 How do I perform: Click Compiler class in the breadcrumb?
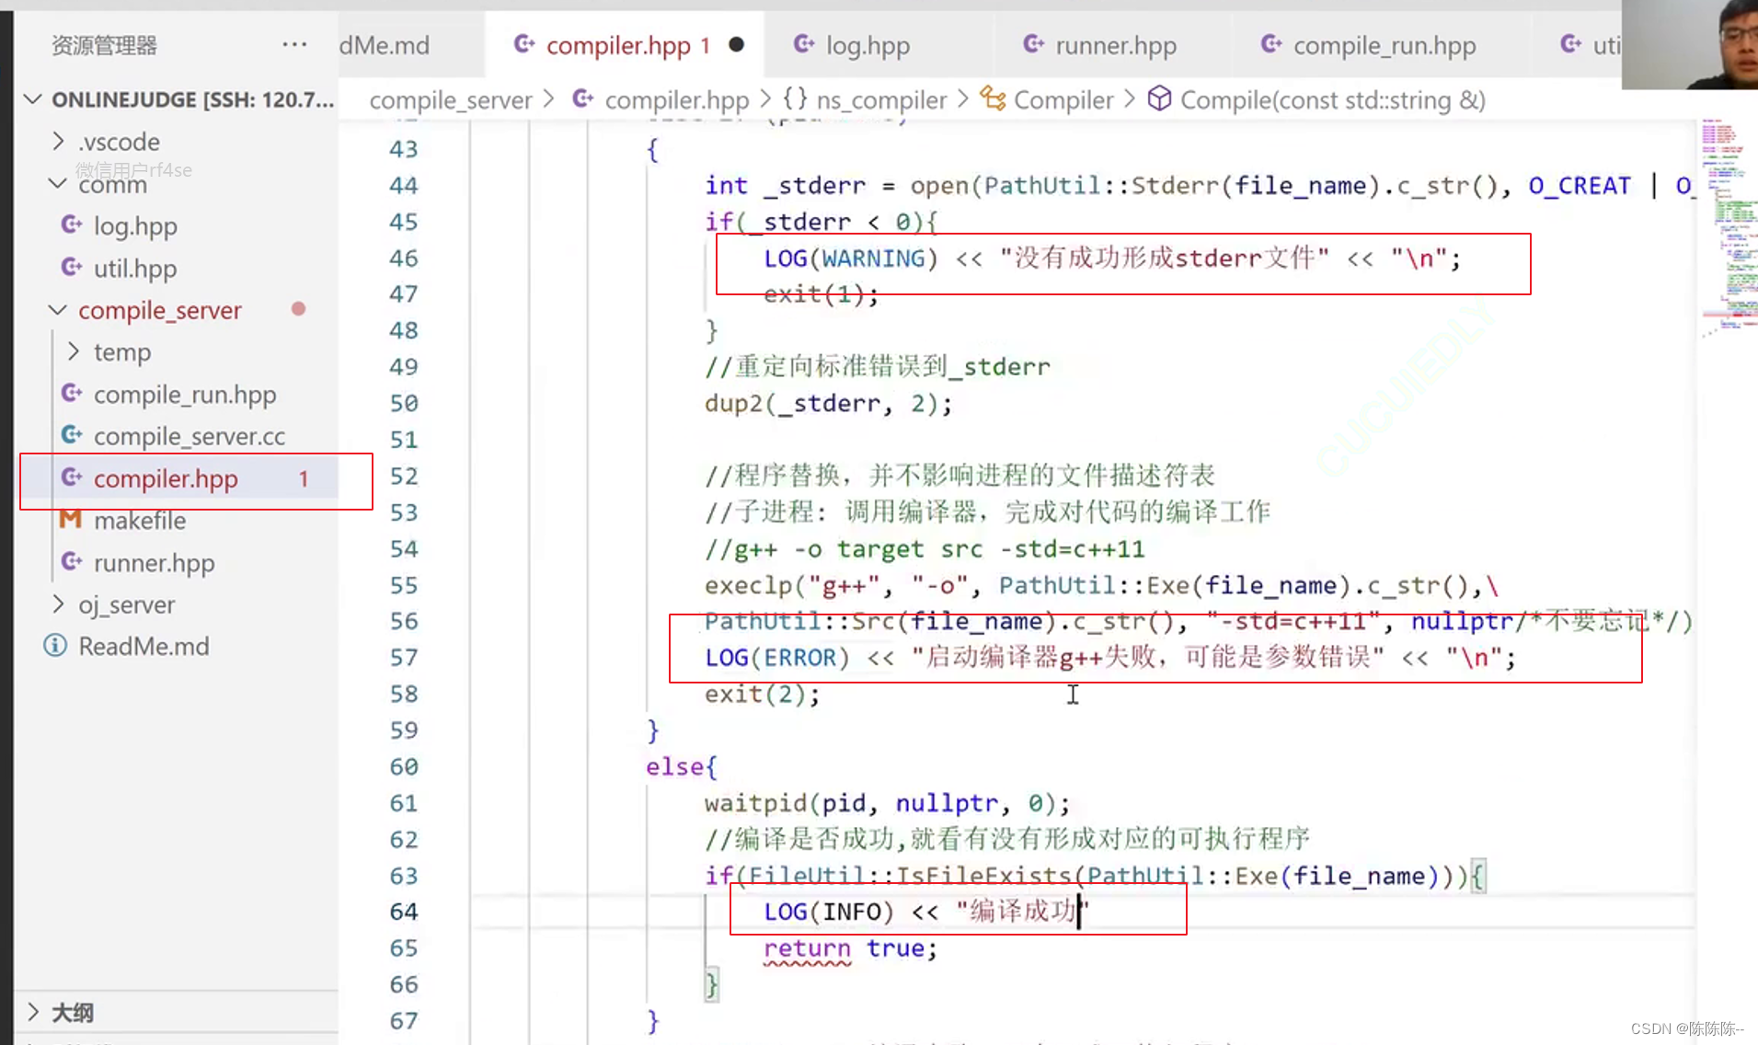click(x=1063, y=100)
